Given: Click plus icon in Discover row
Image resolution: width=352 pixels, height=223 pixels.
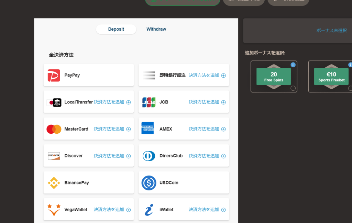Looking at the screenshot, I should 129,156.
